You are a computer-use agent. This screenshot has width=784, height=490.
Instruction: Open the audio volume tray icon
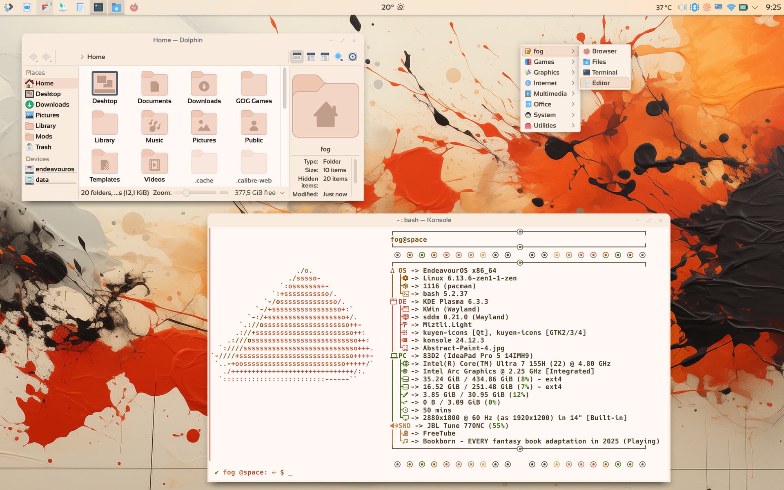pyautogui.click(x=682, y=7)
